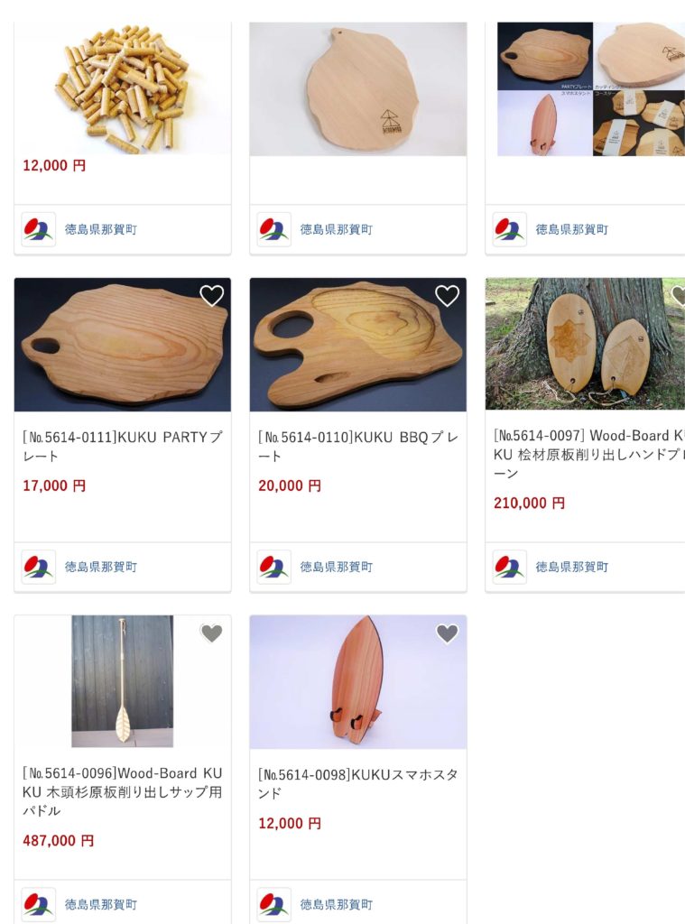Click town emblem under smartphone stand card

point(274,904)
